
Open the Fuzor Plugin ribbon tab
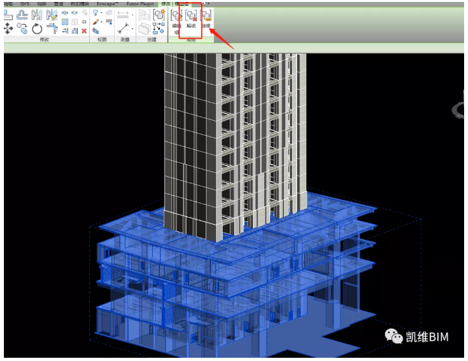pyautogui.click(x=140, y=4)
